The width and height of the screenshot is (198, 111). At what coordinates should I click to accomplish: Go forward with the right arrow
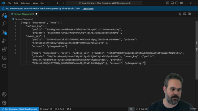63,3
